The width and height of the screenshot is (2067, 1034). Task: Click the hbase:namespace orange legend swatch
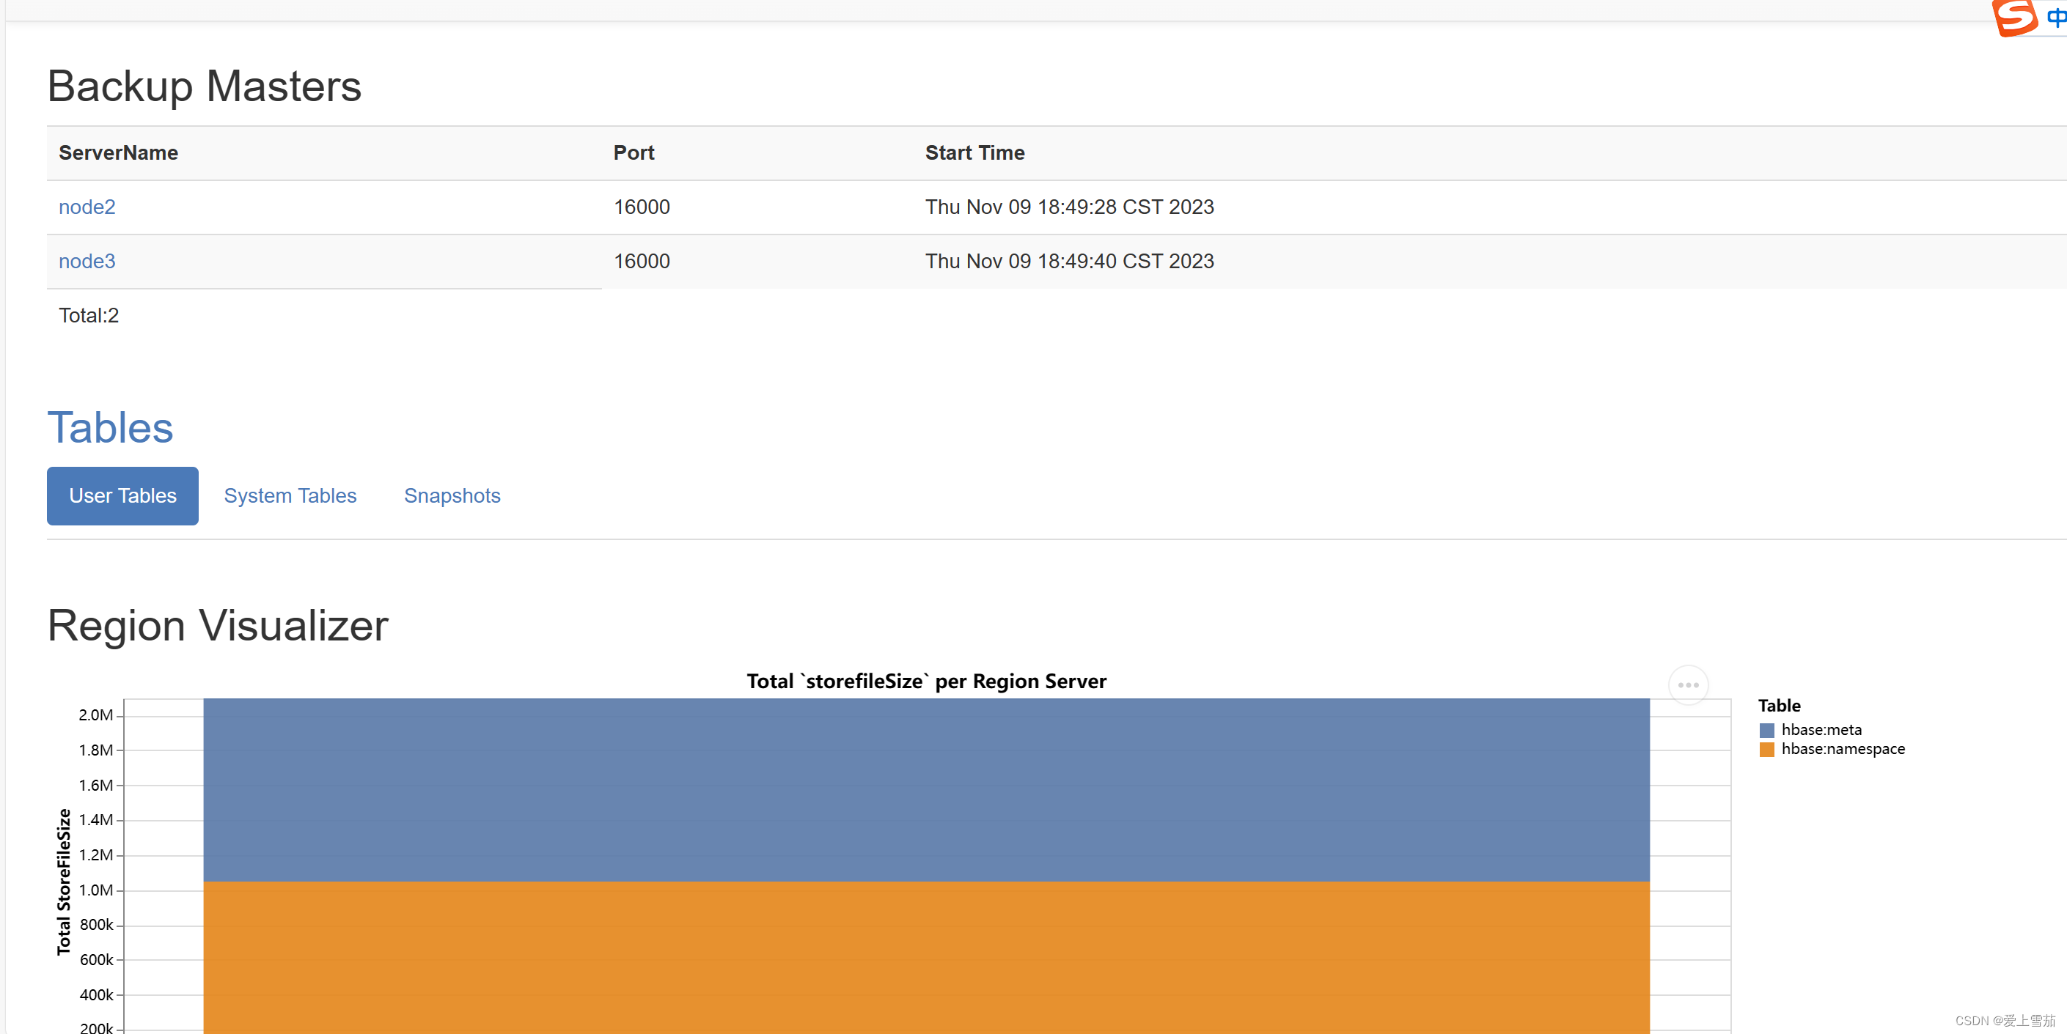1766,749
